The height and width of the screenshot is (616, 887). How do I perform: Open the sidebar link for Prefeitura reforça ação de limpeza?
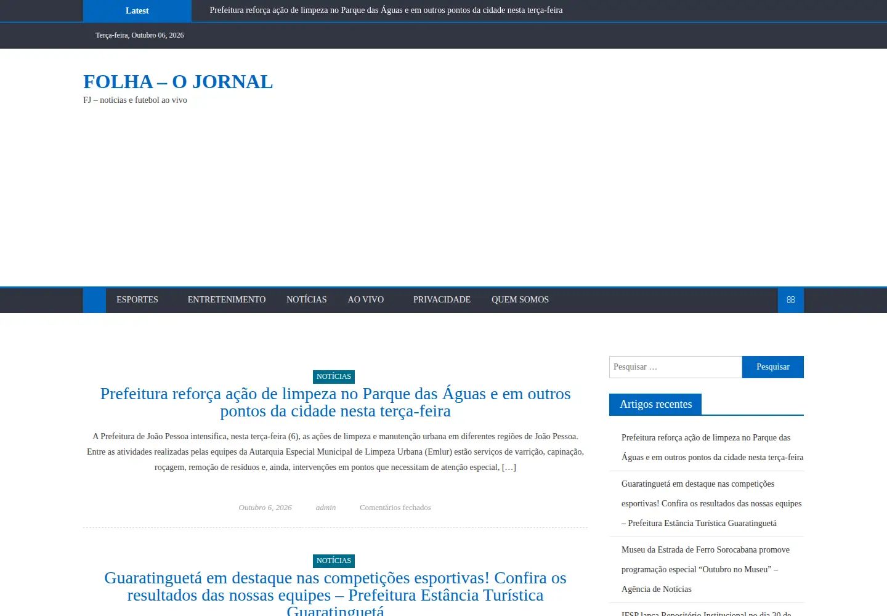pyautogui.click(x=712, y=447)
